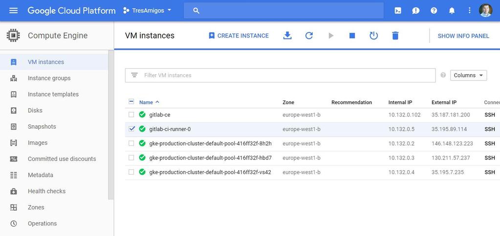Open Instance groups in the sidebar
The width and height of the screenshot is (500, 236).
(x=54, y=78)
